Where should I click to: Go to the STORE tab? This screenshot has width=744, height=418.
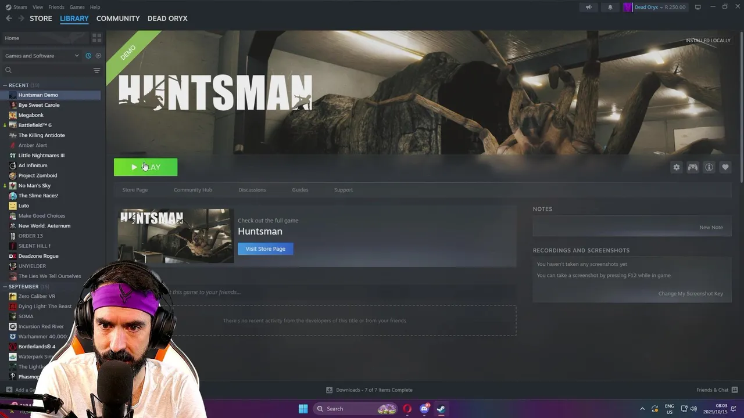coord(41,19)
